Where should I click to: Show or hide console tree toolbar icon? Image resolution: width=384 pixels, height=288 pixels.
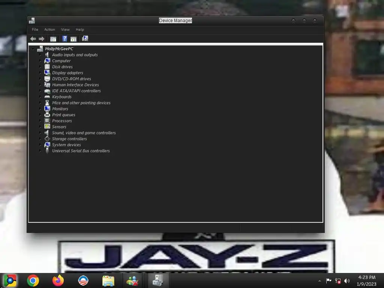(53, 39)
